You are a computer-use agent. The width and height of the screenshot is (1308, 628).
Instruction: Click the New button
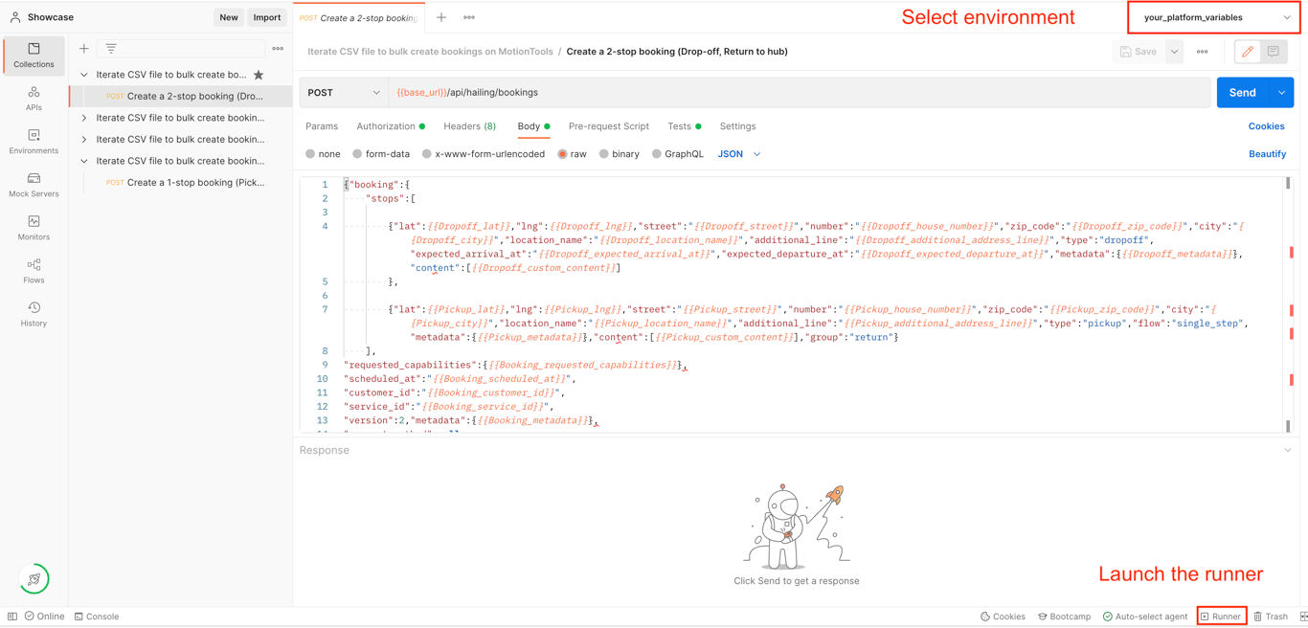tap(228, 17)
